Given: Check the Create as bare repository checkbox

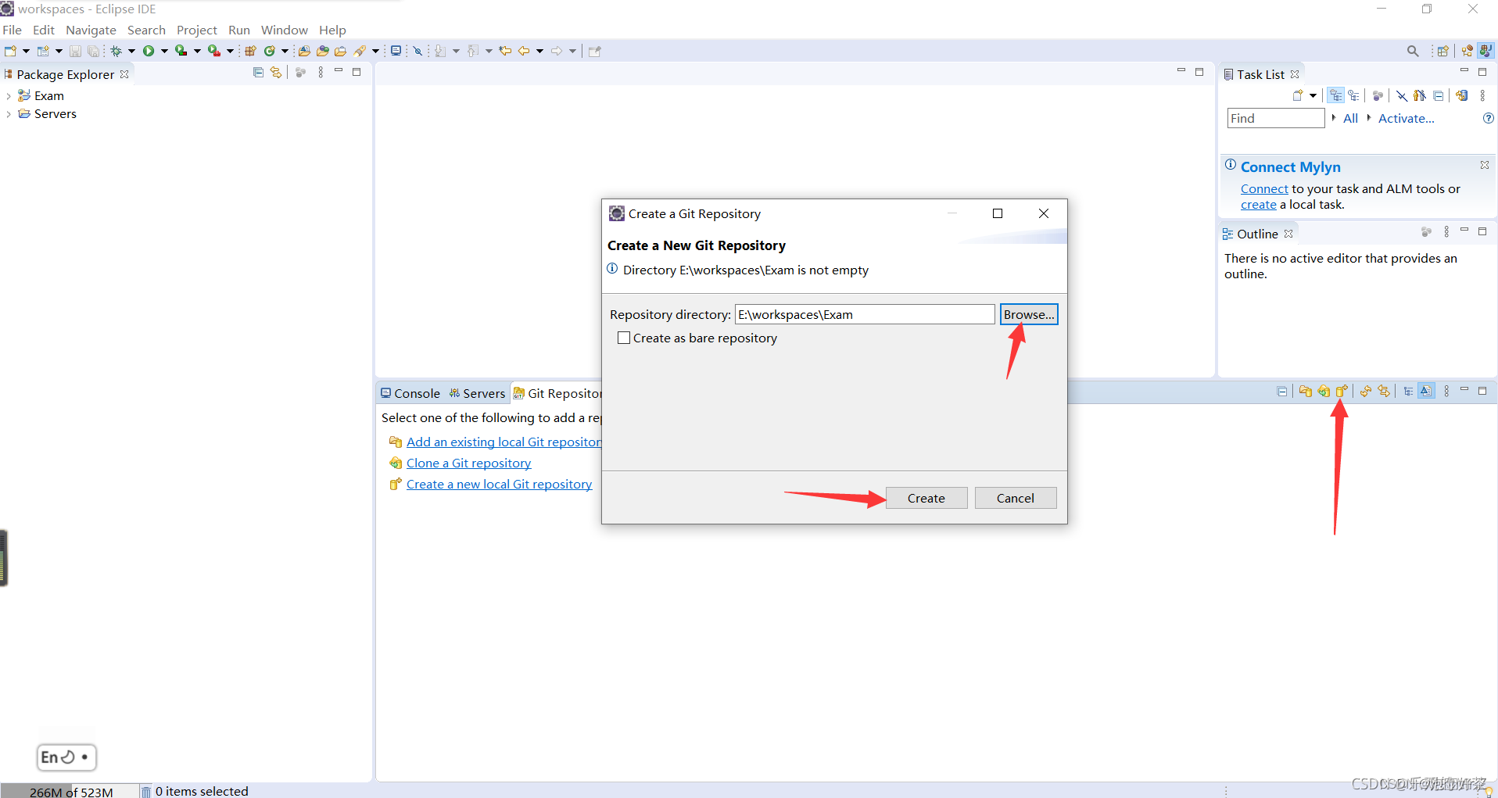Looking at the screenshot, I should tap(624, 338).
